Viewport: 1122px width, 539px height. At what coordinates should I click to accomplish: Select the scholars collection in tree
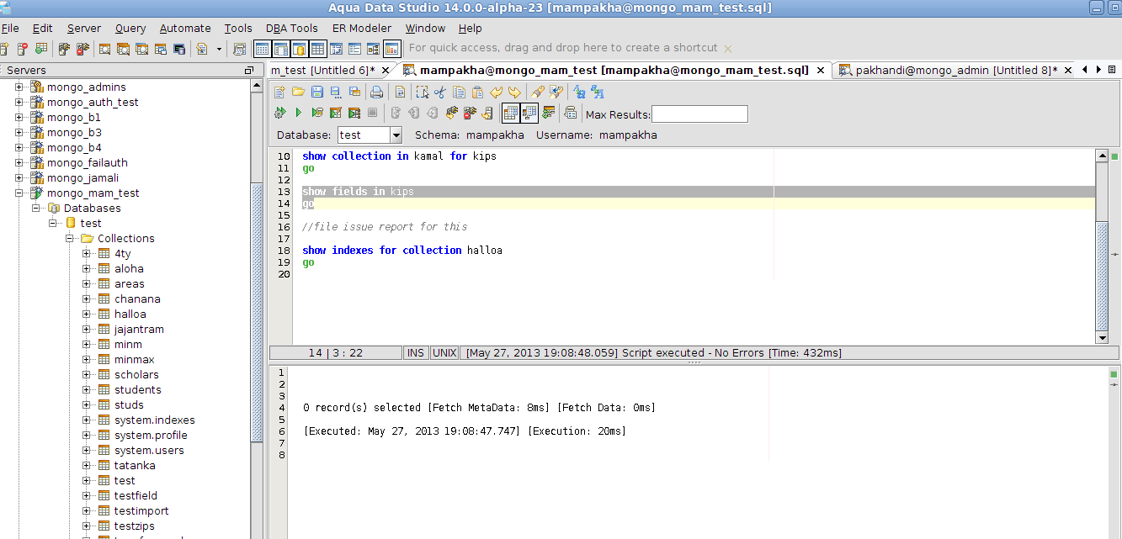(x=136, y=375)
